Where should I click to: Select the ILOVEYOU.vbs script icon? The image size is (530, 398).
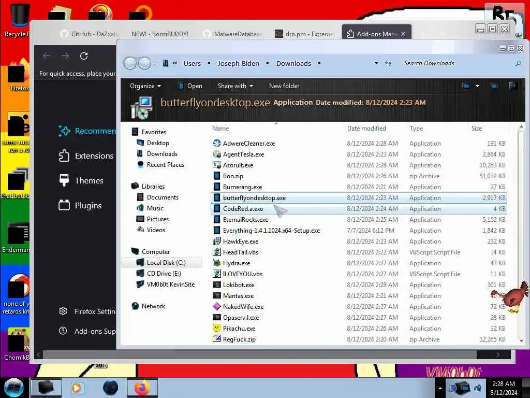pos(217,274)
